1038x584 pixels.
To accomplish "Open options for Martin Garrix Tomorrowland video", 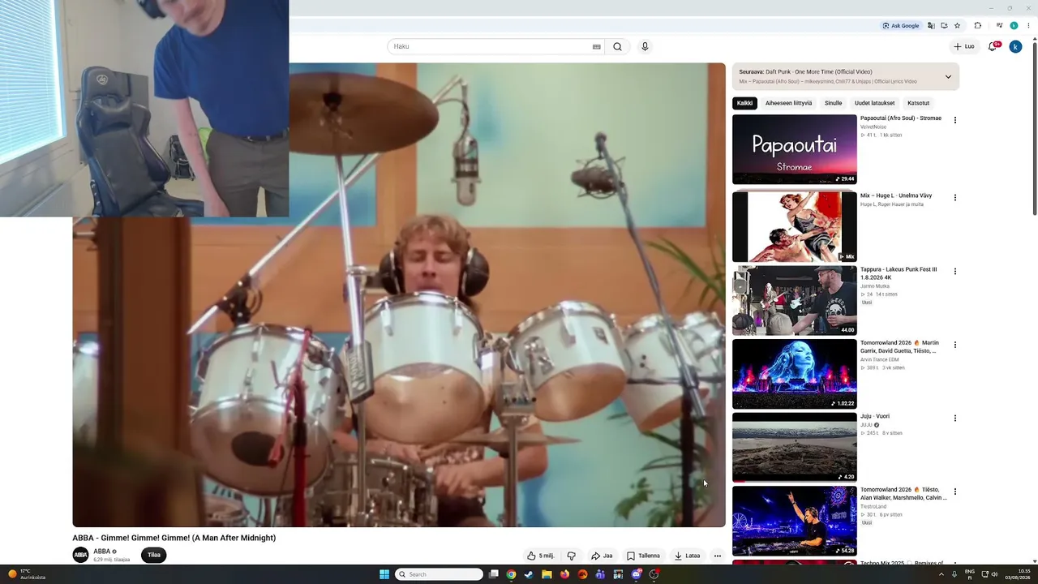I will click(x=954, y=345).
